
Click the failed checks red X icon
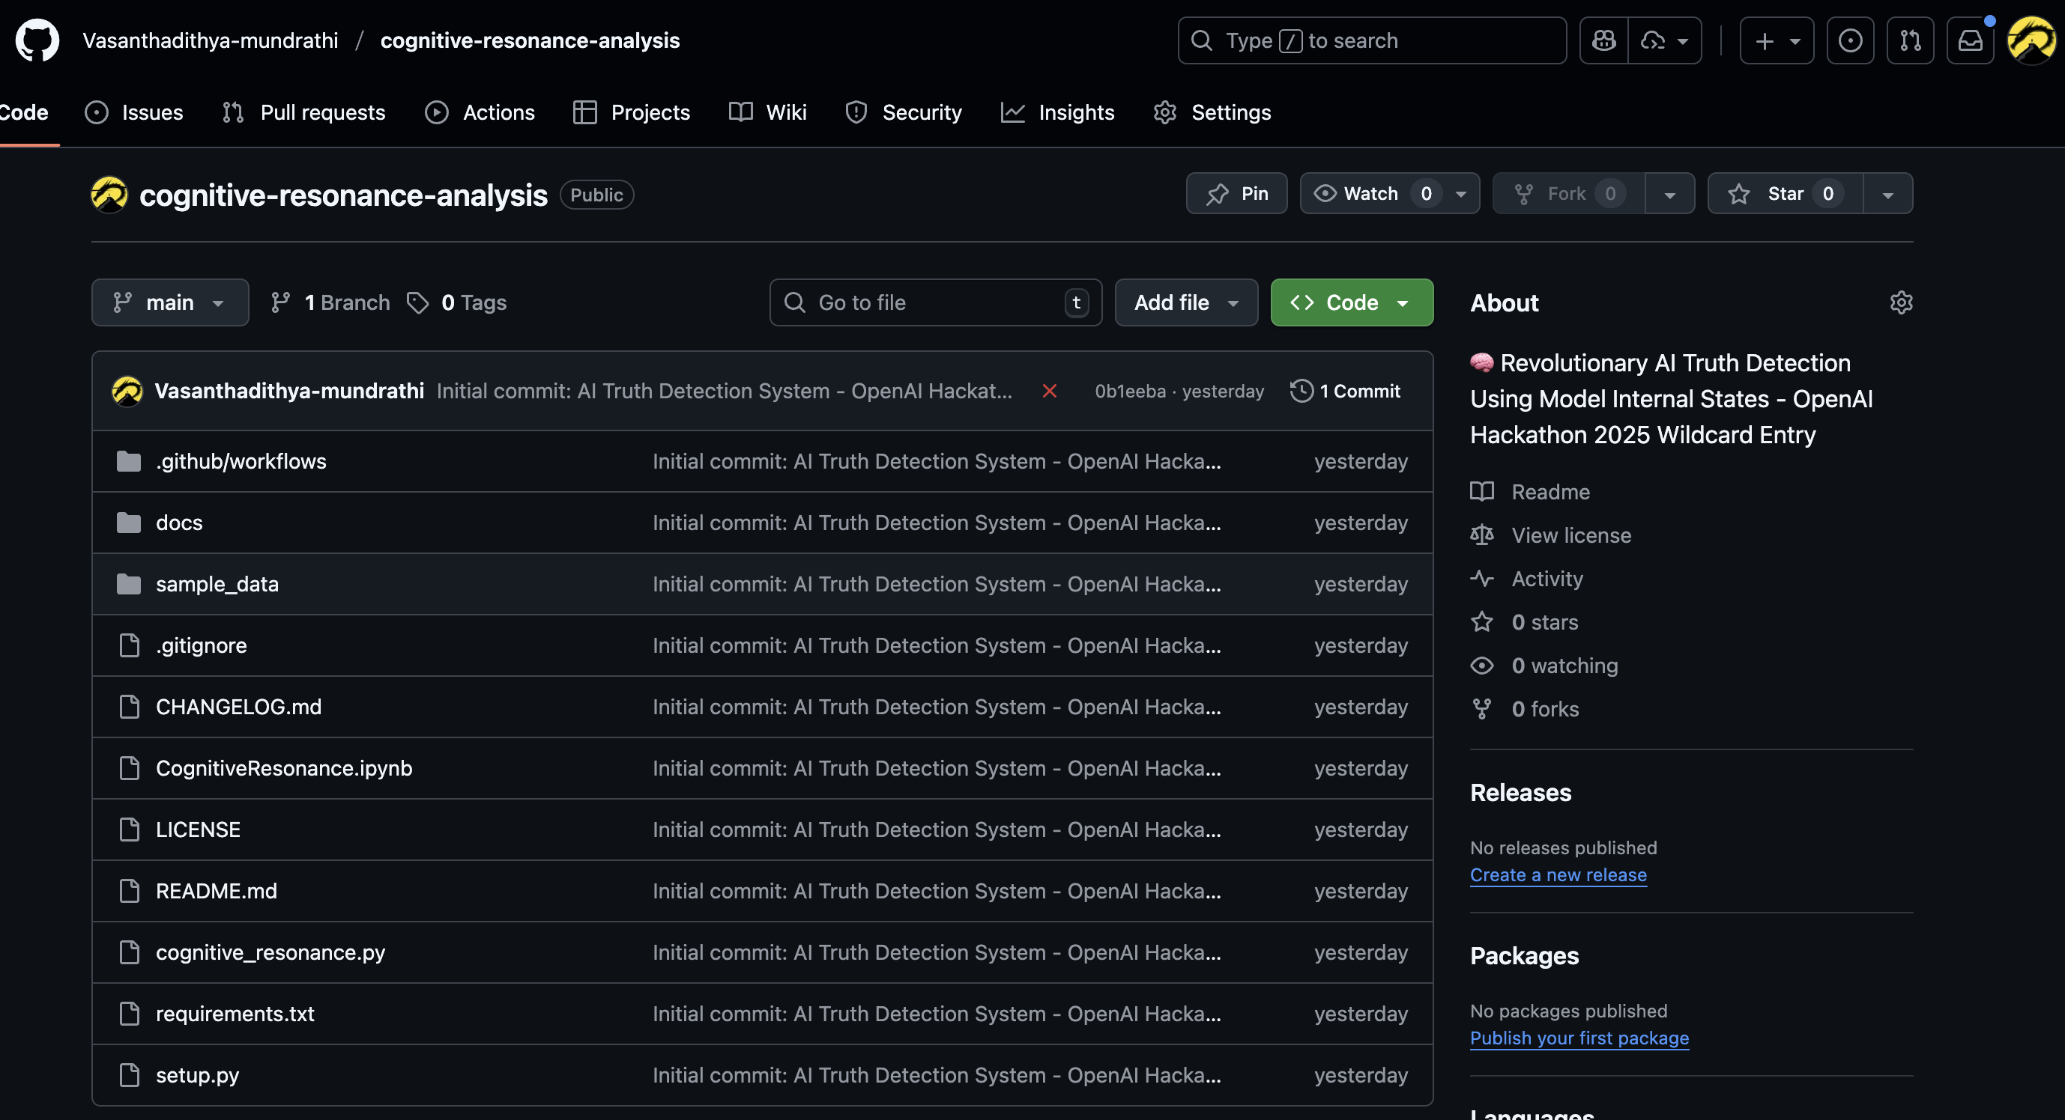pyautogui.click(x=1048, y=391)
